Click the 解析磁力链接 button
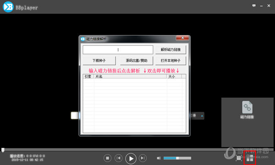275x165 pixels. coord(170,50)
